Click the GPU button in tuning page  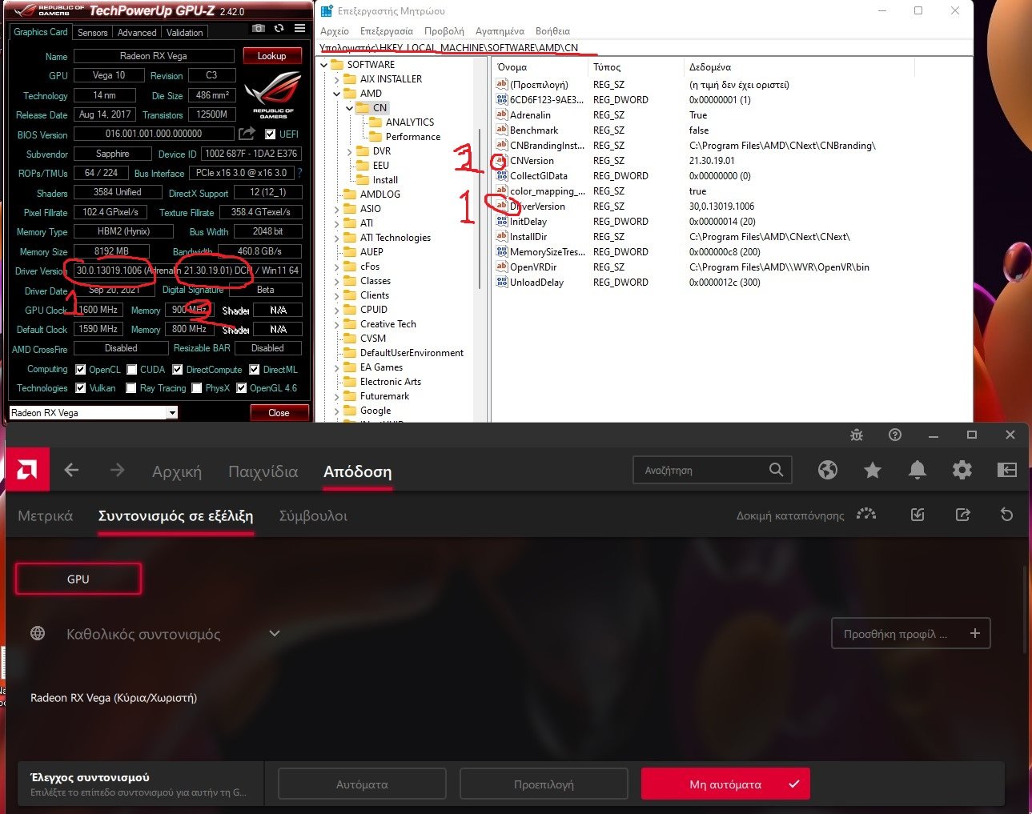(x=78, y=579)
